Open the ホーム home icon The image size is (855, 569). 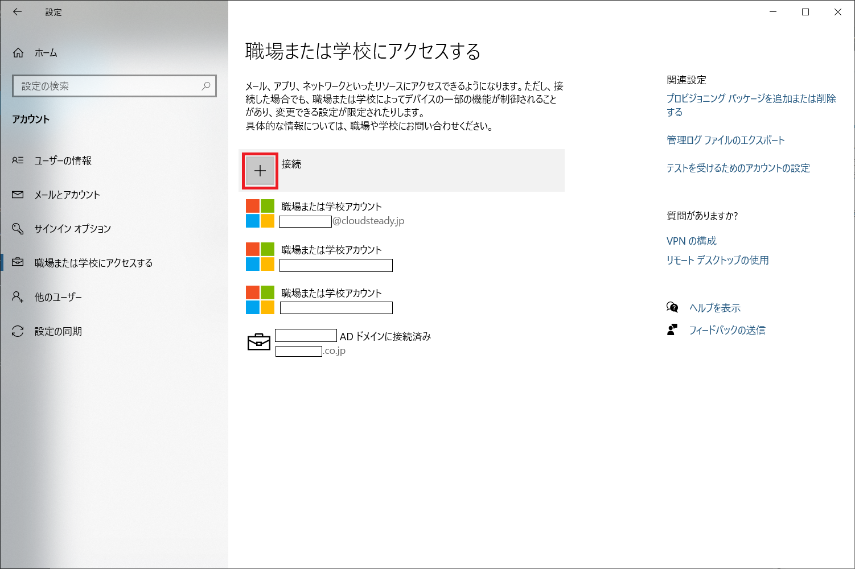click(18, 53)
